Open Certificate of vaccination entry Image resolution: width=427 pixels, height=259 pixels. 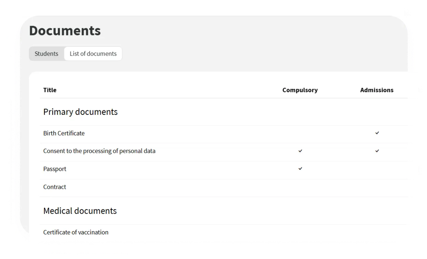pos(76,232)
